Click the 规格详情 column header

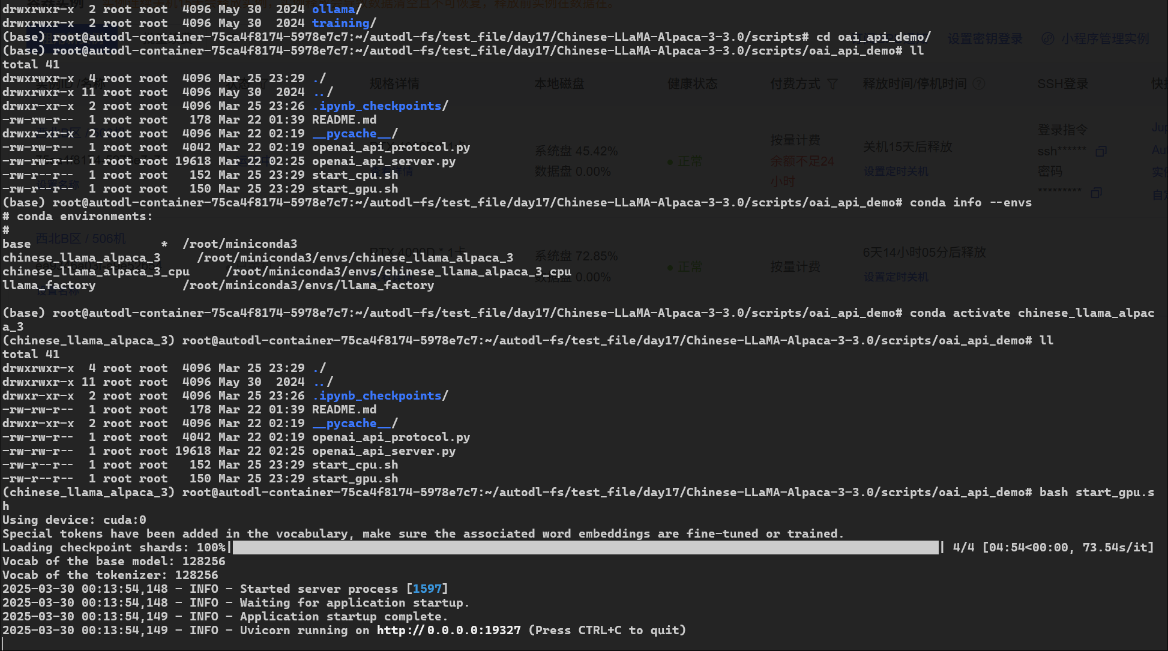pyautogui.click(x=394, y=84)
